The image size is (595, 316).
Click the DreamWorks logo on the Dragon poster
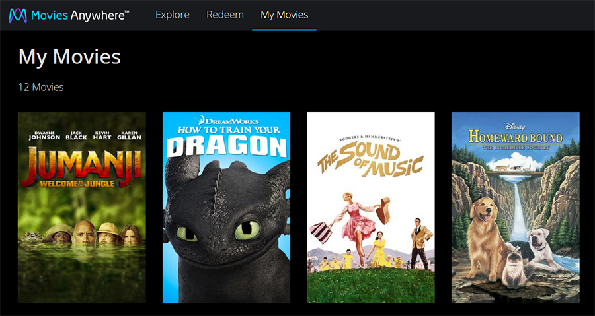(228, 121)
